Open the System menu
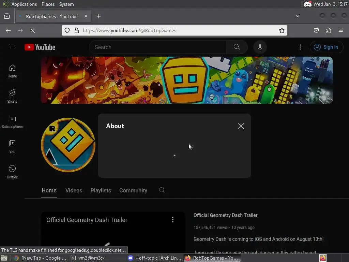Image resolution: width=349 pixels, height=262 pixels. [x=66, y=4]
